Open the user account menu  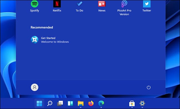click(35, 87)
